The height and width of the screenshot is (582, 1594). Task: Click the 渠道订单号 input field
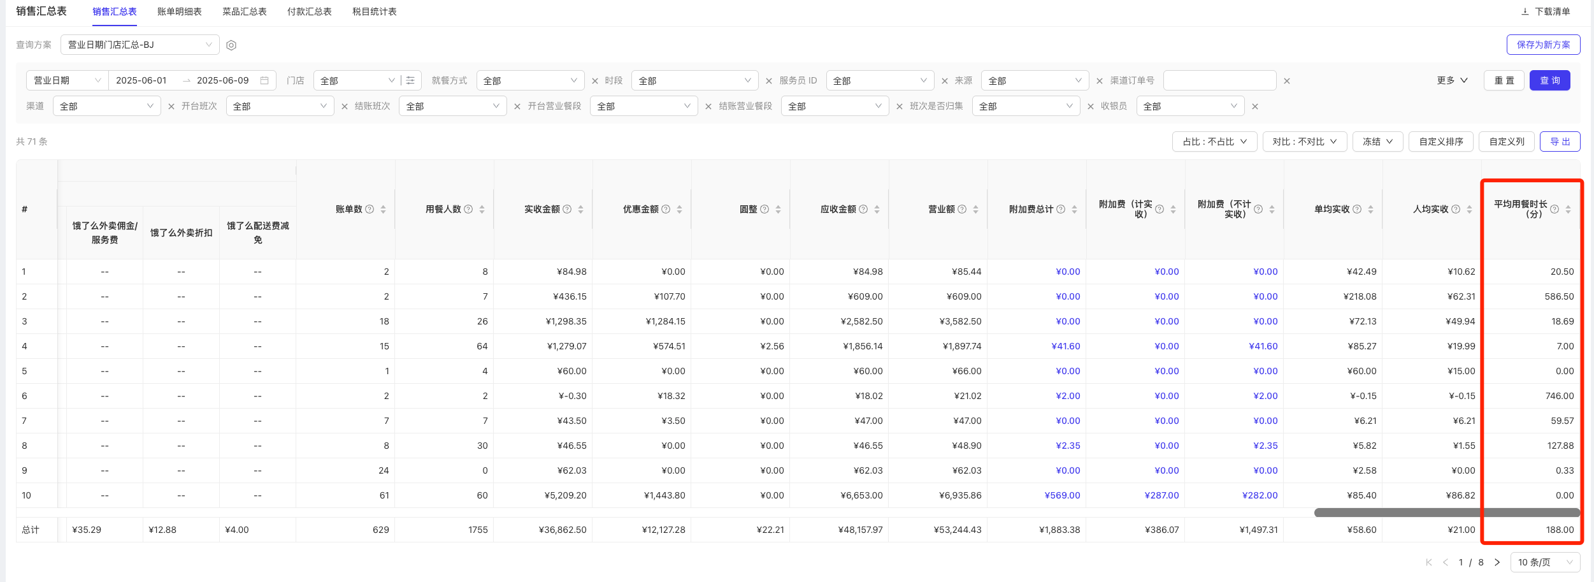[1219, 80]
